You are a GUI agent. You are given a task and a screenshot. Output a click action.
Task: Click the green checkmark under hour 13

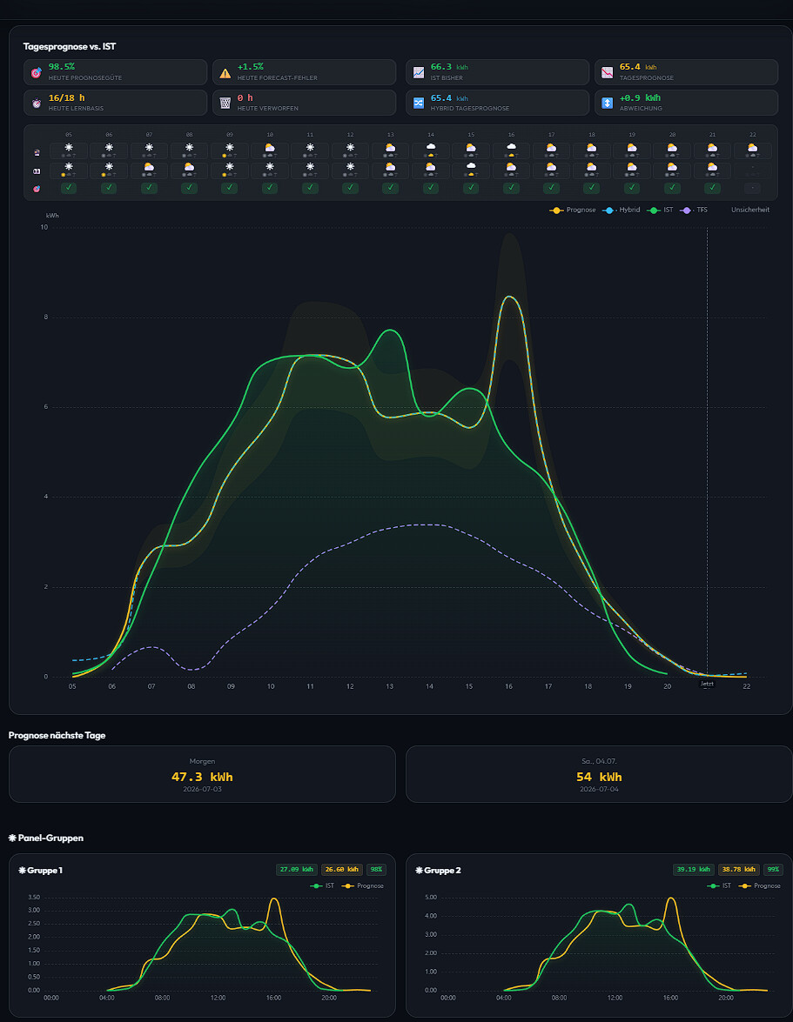391,188
